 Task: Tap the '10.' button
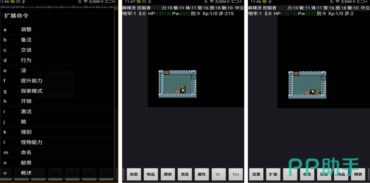tap(219, 174)
